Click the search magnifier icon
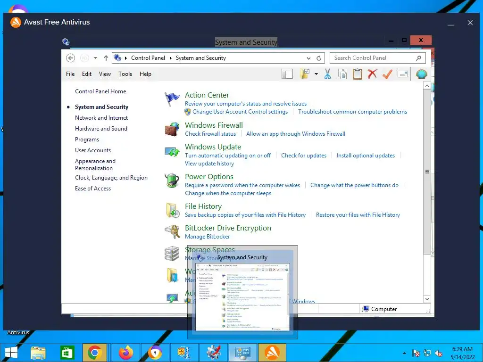The image size is (483, 362). (419, 58)
